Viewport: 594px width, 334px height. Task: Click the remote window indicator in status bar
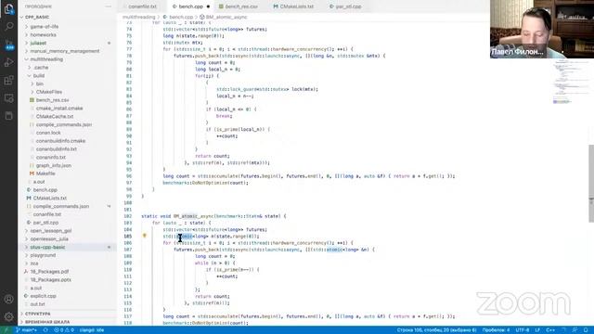coord(6,330)
